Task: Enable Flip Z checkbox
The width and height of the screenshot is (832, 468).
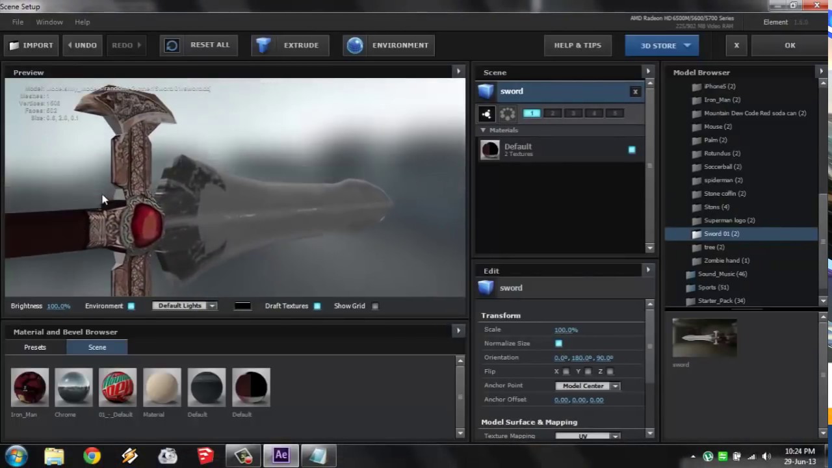Action: tap(610, 372)
